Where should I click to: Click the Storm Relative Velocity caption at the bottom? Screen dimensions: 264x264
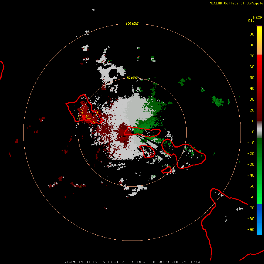133,262
